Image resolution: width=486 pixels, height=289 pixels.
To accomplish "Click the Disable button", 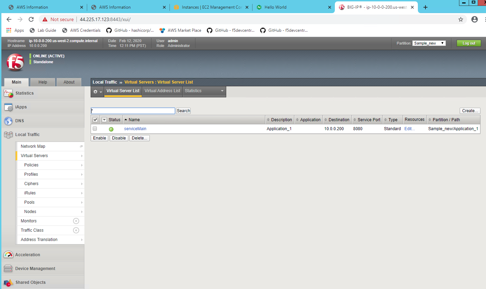I will point(119,138).
